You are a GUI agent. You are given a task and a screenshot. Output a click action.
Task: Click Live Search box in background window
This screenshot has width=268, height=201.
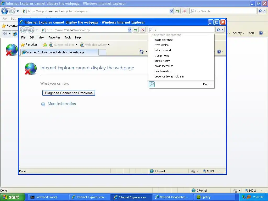click(223, 11)
